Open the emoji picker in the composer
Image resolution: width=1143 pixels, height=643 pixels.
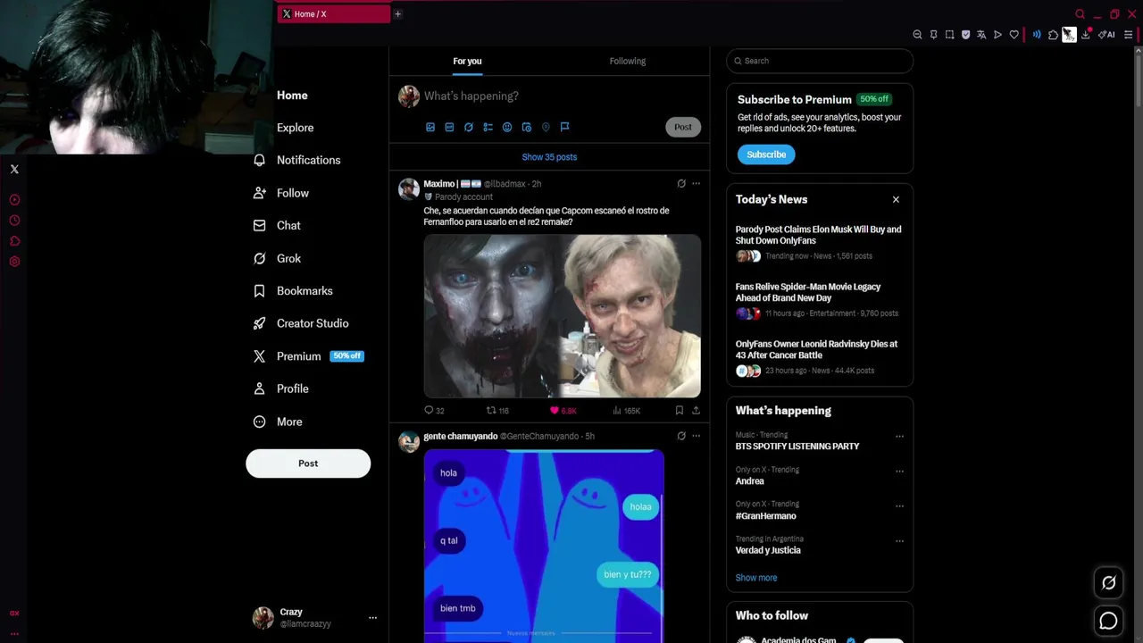(x=507, y=128)
